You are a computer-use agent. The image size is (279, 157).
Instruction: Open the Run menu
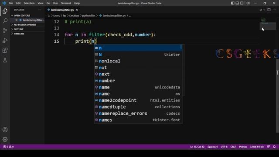55,3
